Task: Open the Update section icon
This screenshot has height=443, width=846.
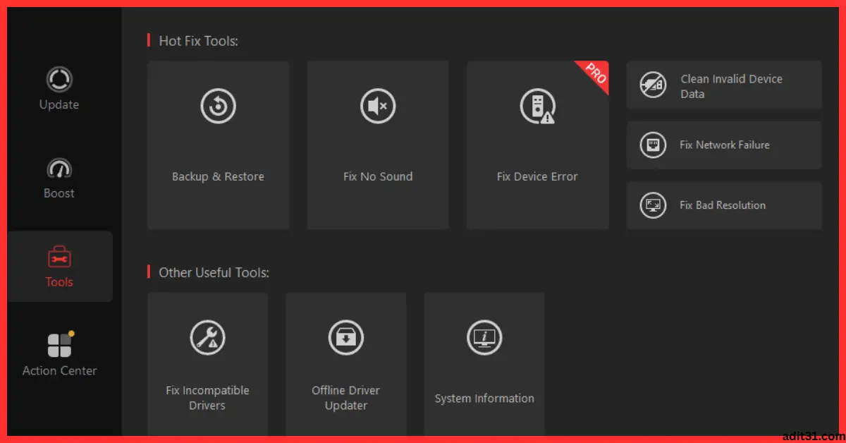Action: point(59,79)
